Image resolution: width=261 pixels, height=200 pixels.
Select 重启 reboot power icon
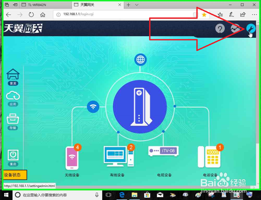(13, 158)
